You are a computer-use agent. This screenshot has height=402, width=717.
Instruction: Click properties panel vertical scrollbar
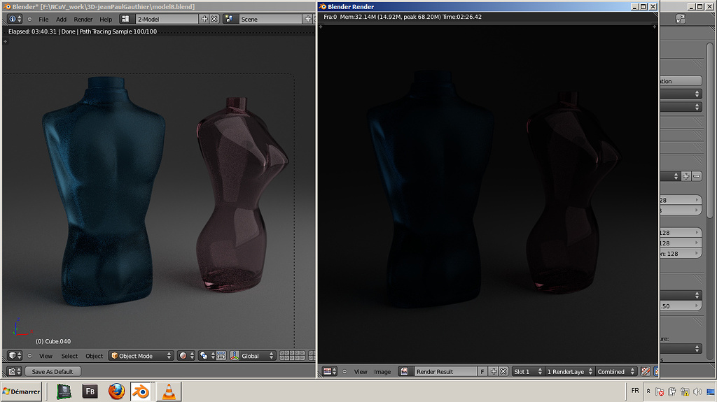click(710, 130)
